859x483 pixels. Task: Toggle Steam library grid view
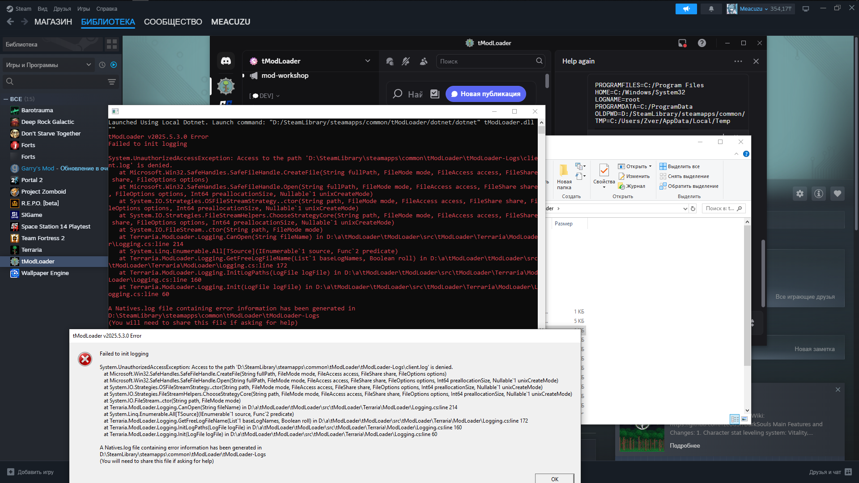pyautogui.click(x=112, y=44)
